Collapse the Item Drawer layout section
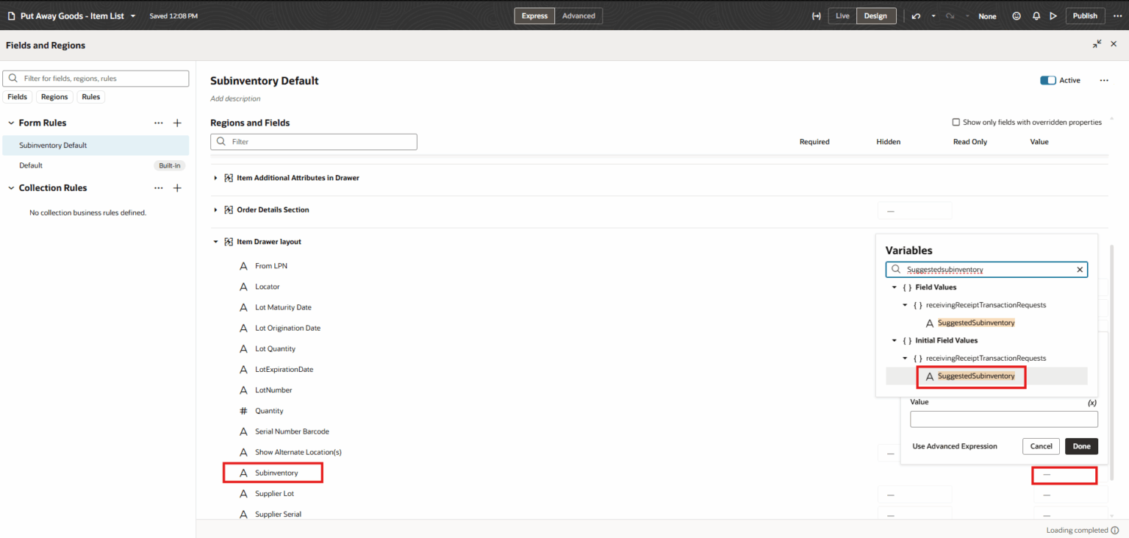 pos(215,241)
